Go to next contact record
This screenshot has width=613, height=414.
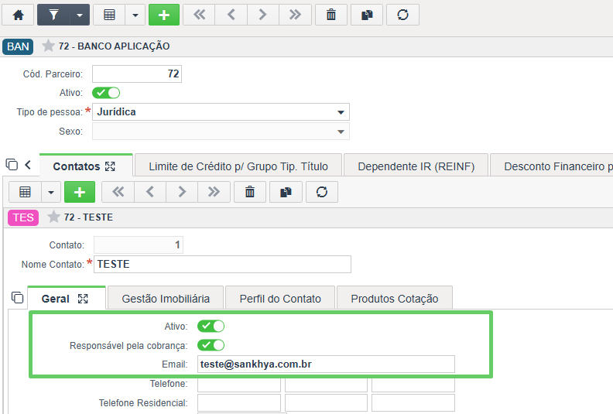(182, 192)
